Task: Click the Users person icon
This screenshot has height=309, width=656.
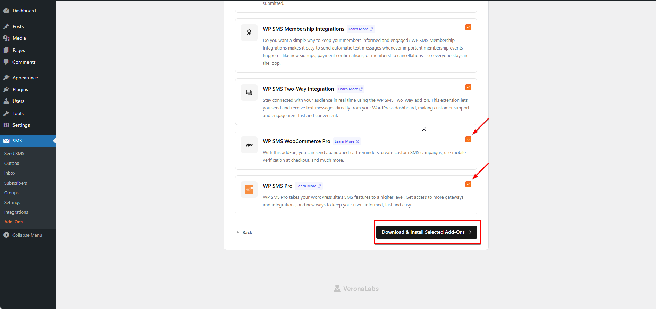Action: [x=6, y=101]
